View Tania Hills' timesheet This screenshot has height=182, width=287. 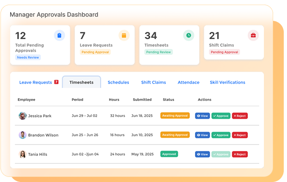[x=202, y=154]
